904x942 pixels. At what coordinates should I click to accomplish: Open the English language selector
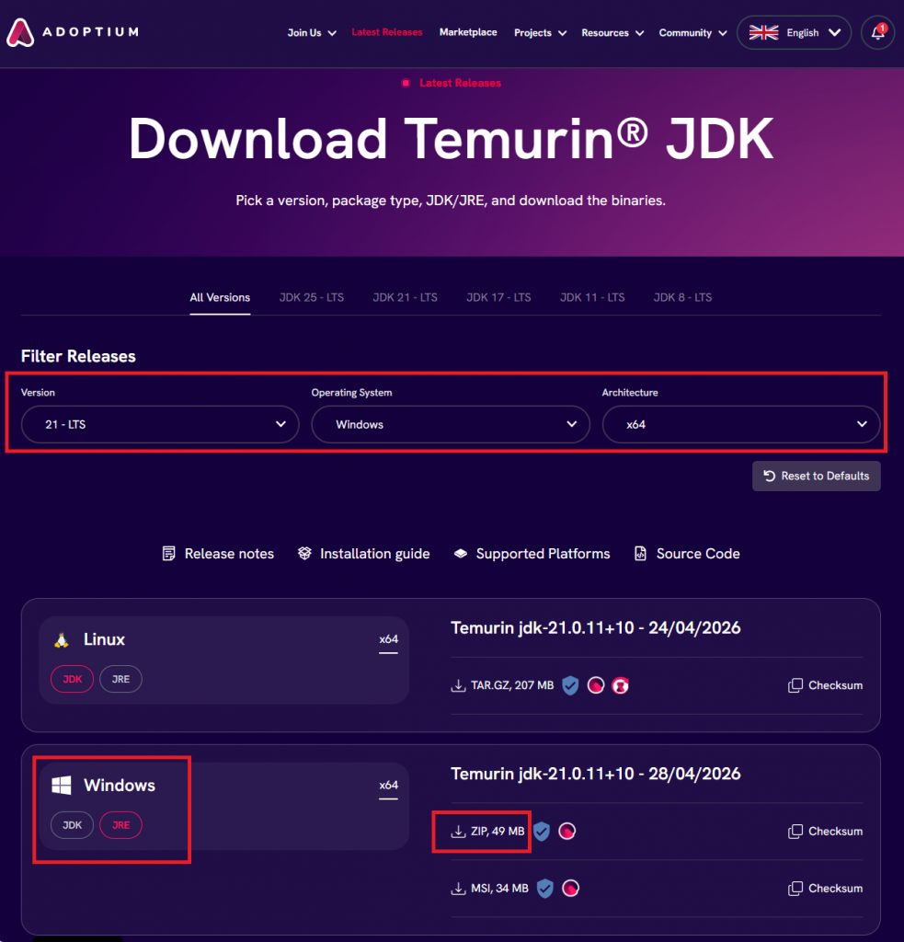[x=794, y=32]
